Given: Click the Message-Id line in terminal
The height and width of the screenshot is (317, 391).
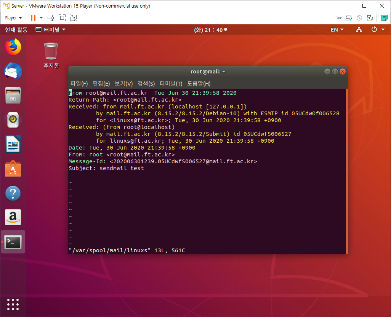Looking at the screenshot, I should (163, 161).
